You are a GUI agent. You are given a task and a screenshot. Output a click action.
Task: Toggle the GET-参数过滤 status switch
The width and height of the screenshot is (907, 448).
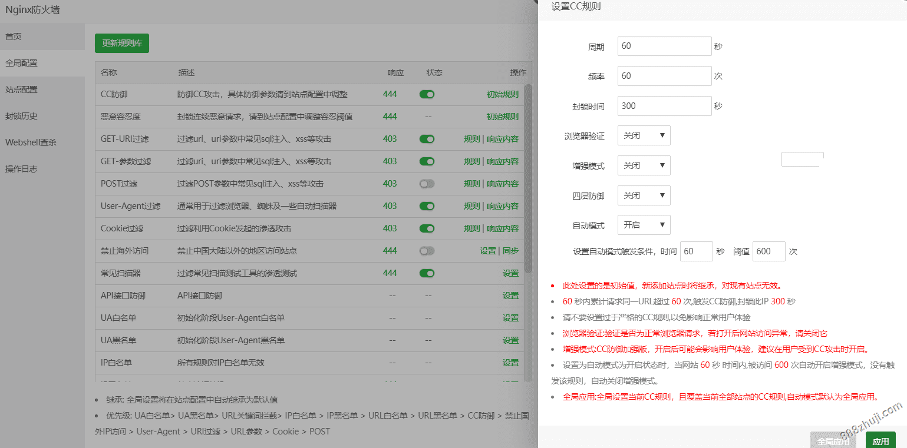pos(427,161)
